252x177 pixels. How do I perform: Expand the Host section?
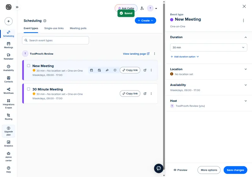pos(246,101)
